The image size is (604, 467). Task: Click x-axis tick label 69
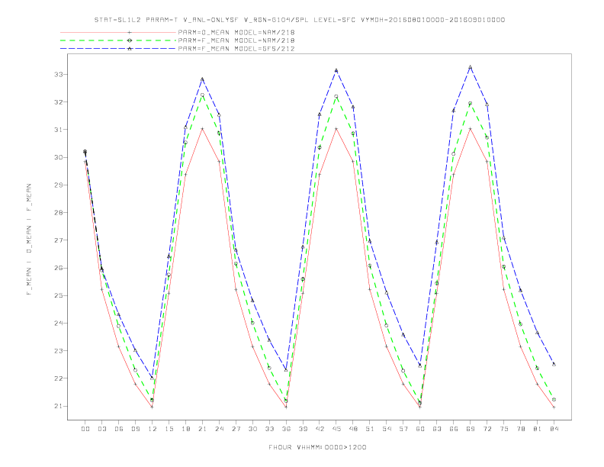point(471,429)
